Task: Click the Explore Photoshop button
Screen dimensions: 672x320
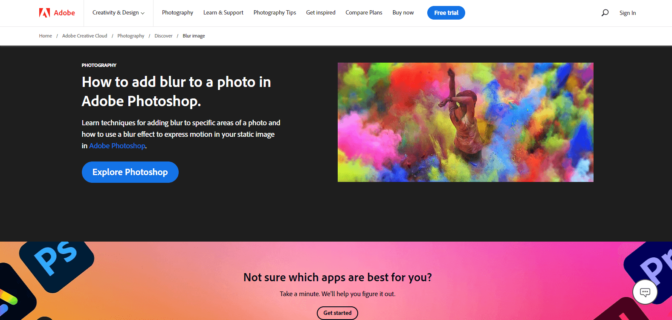Action: coord(130,172)
